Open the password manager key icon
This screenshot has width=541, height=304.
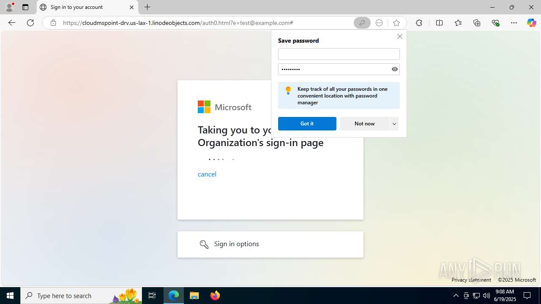click(362, 23)
